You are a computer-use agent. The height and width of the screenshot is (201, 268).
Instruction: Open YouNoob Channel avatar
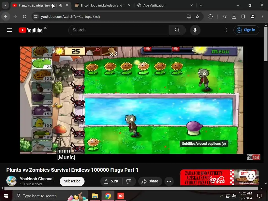tap(12, 181)
